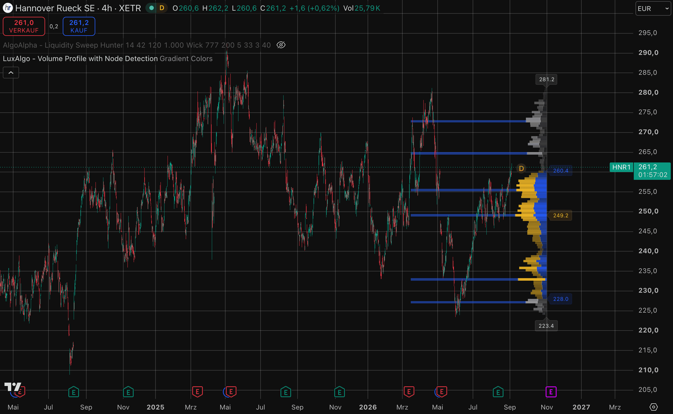The width and height of the screenshot is (673, 414).
Task: Click the HNR1 price tag on the axis
Action: tap(621, 167)
